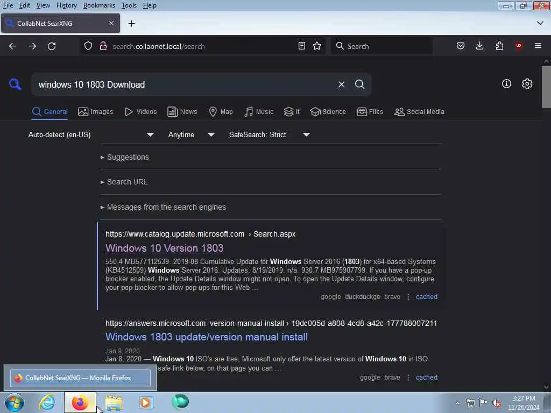The width and height of the screenshot is (551, 413).
Task: Open the Auto-detect (en-US) language dropdown
Action: 91,134
